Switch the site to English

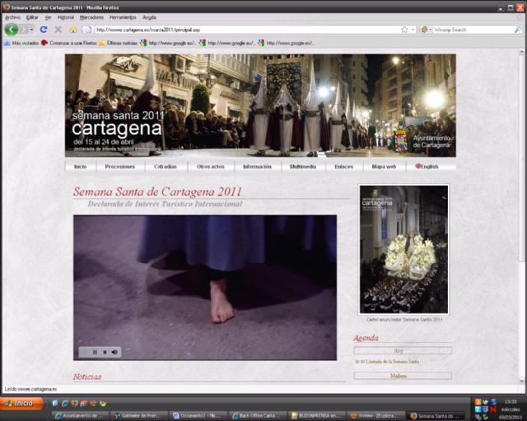(427, 166)
